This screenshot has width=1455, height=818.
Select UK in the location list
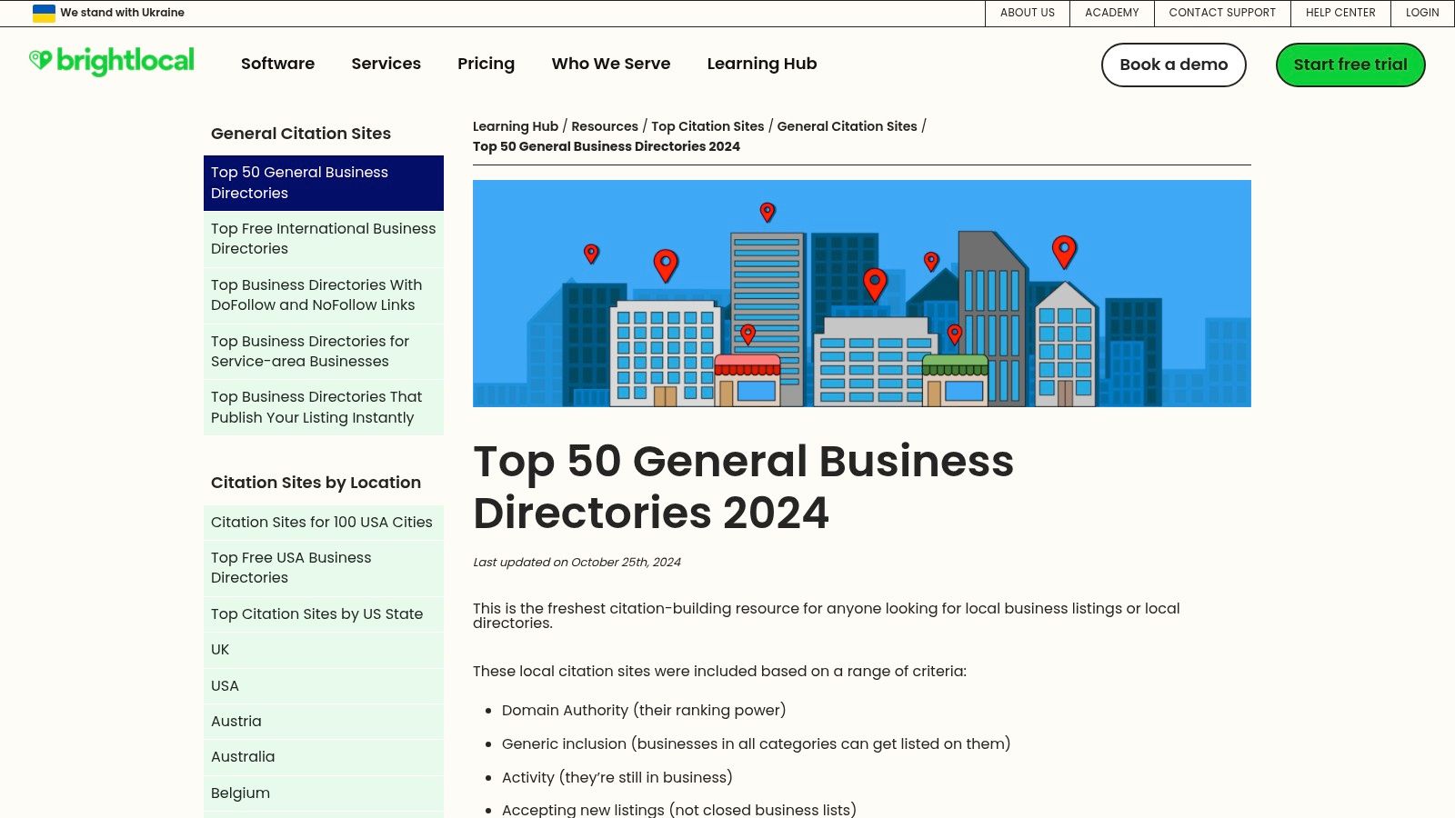click(x=324, y=650)
